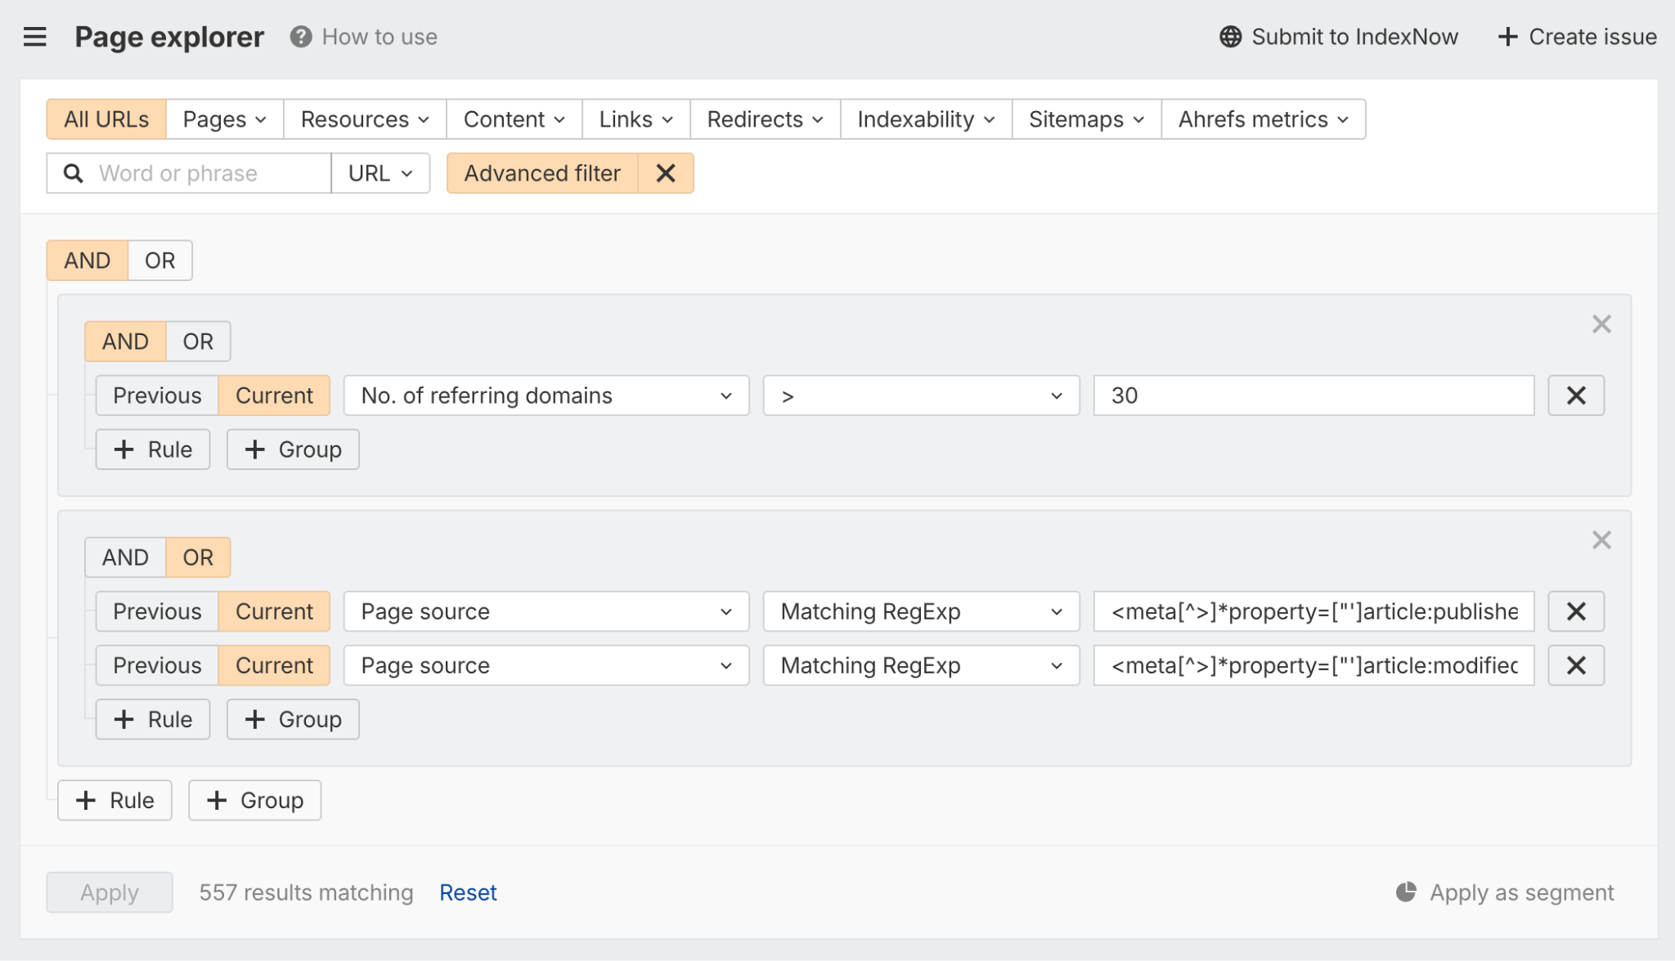Click the Apply as segment pie icon
The width and height of the screenshot is (1675, 961).
click(1407, 892)
